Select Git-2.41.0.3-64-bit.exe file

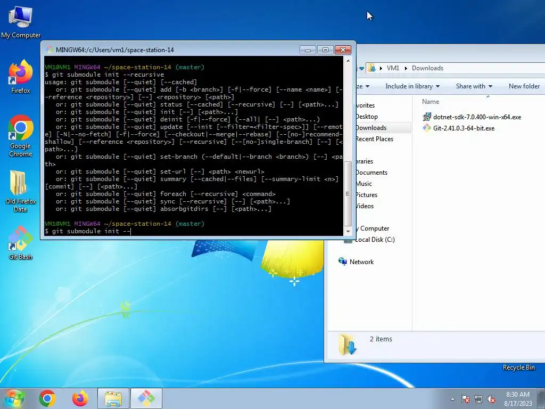tap(464, 128)
